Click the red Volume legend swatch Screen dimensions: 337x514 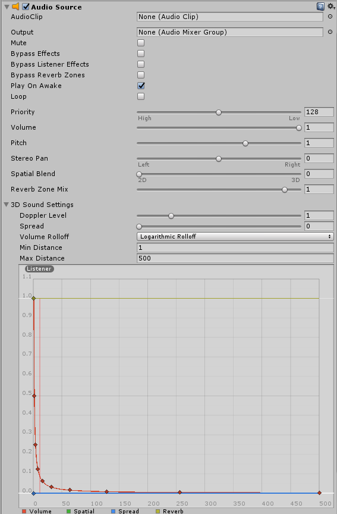[24, 511]
